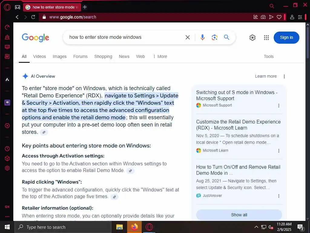Switch to Forums results tab
Image resolution: width=310 pixels, height=233 pixels.
coord(80,56)
